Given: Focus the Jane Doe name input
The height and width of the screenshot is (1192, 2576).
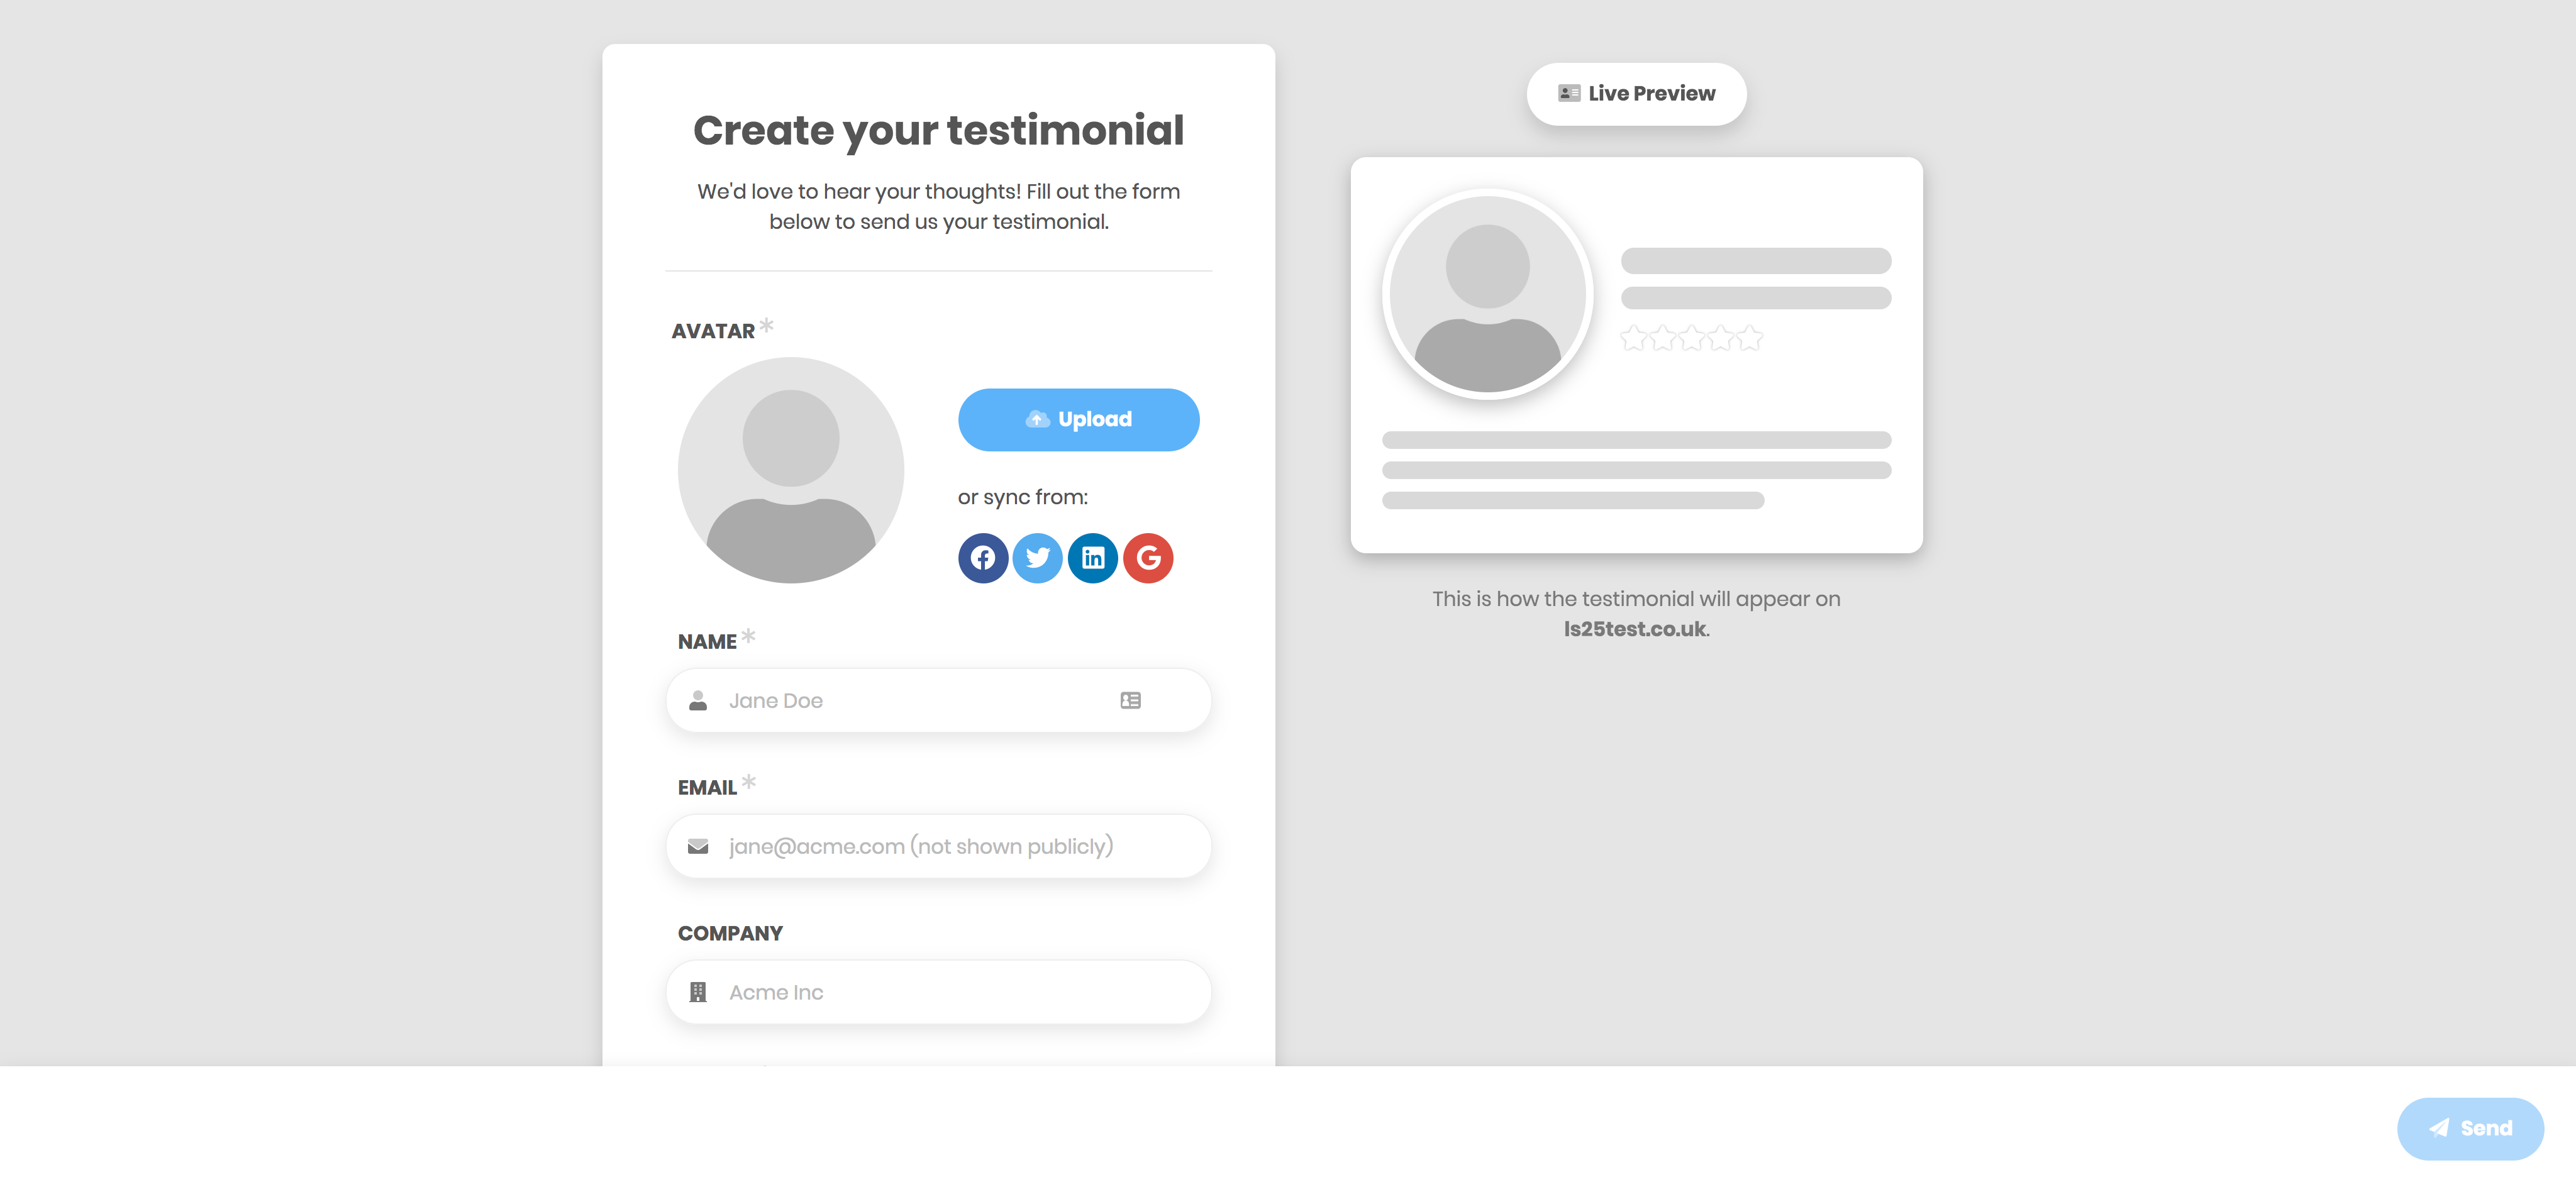Looking at the screenshot, I should pyautogui.click(x=938, y=700).
